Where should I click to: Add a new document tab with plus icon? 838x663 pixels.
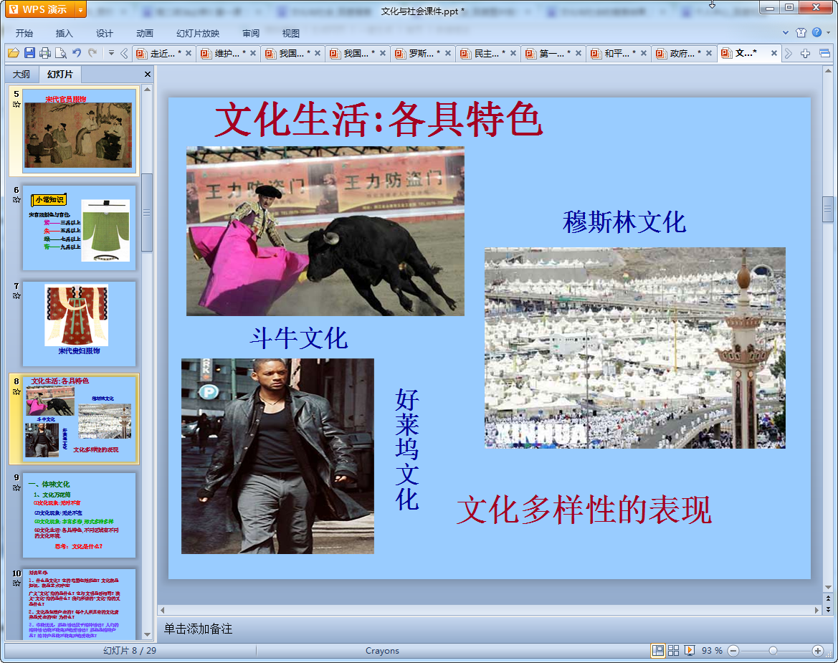coord(806,53)
